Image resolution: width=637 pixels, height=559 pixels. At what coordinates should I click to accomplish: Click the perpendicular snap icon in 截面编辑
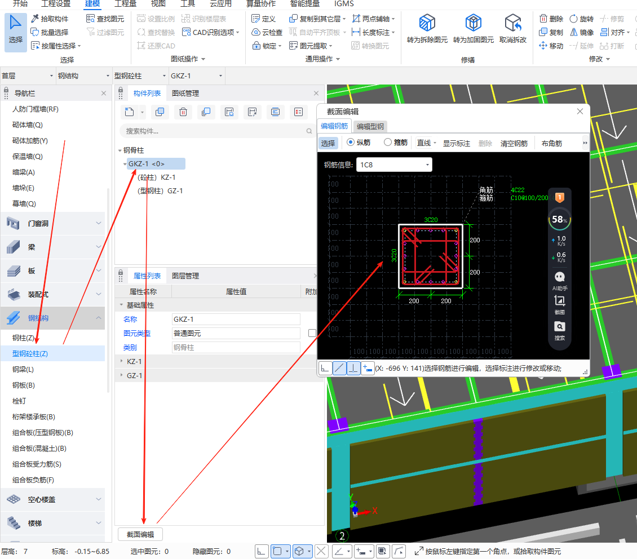(354, 368)
